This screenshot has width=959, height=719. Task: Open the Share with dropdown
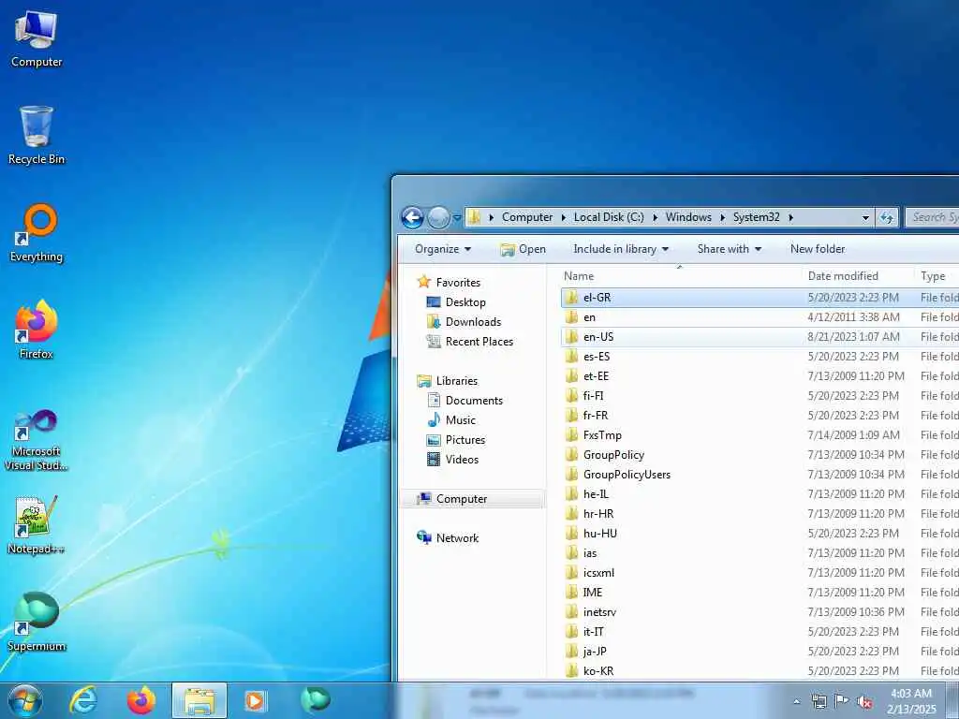click(x=729, y=249)
